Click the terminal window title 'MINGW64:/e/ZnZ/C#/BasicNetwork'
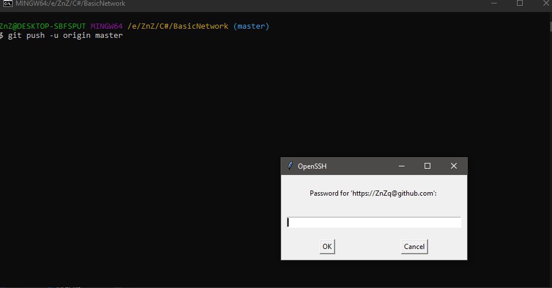 (x=71, y=3)
